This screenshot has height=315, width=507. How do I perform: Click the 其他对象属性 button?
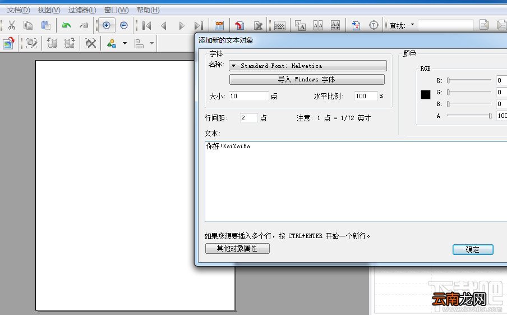[237, 248]
